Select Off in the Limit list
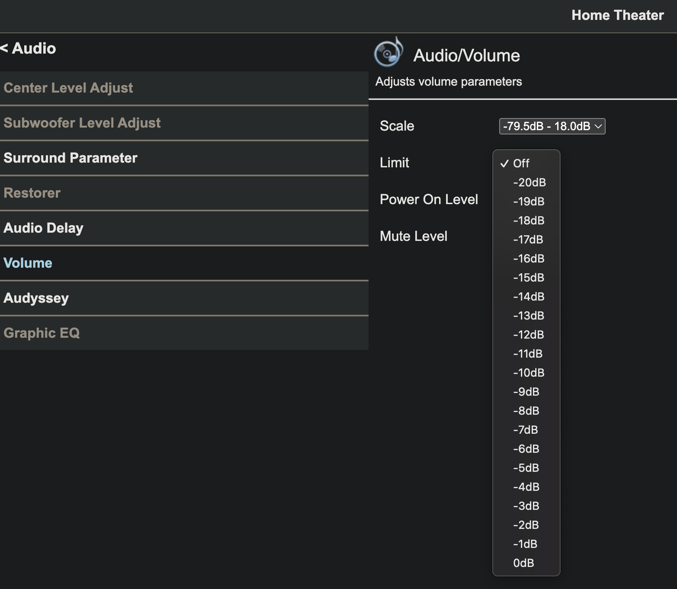Image resolution: width=677 pixels, height=589 pixels. point(521,163)
